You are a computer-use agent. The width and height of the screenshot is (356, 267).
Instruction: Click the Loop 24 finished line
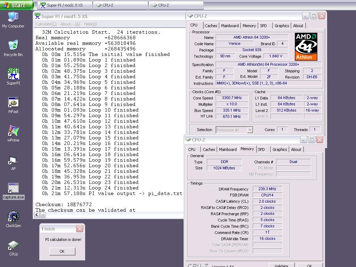(x=90, y=188)
